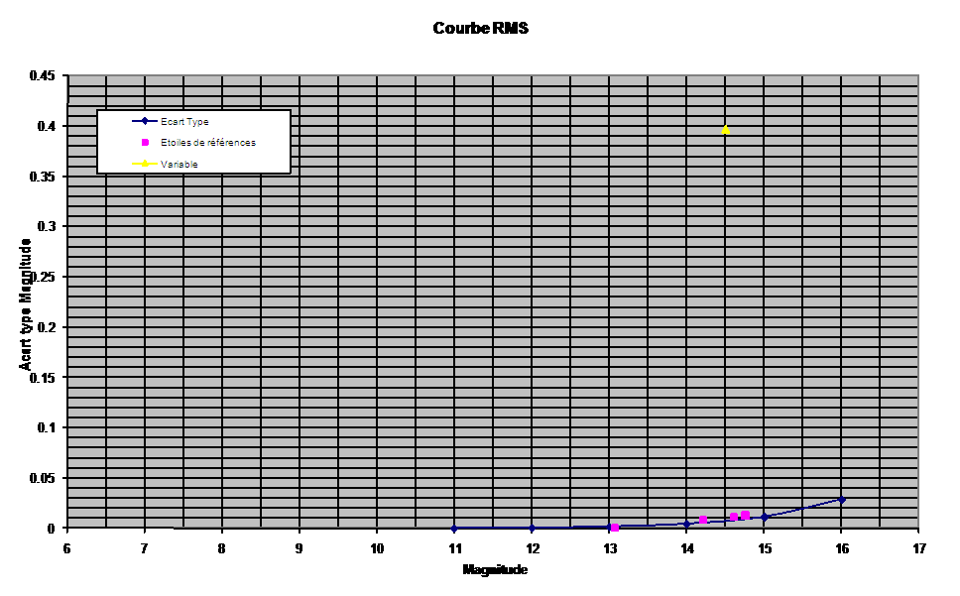Click the x-axis label 8
Viewport: 960px width, 596px height.
(221, 548)
